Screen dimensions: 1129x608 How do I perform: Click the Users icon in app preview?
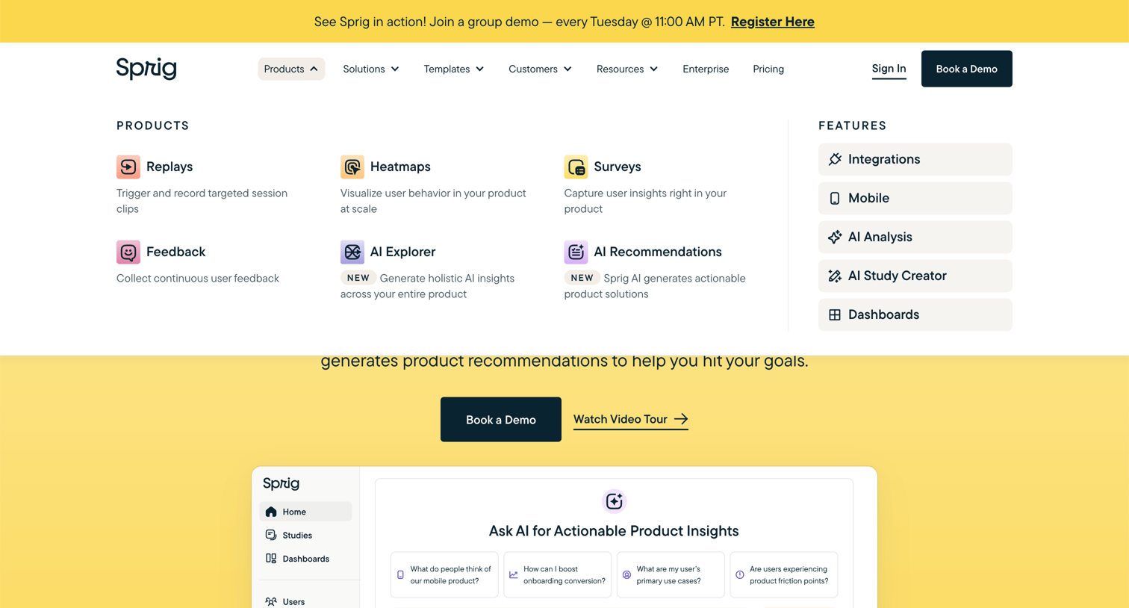[x=271, y=601]
